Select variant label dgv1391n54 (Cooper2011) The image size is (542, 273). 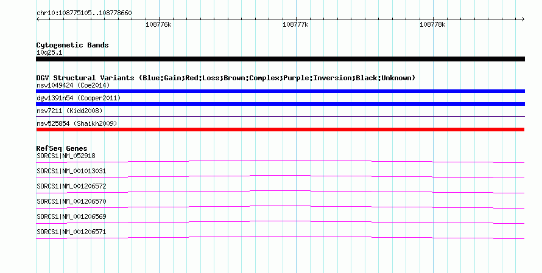click(79, 98)
